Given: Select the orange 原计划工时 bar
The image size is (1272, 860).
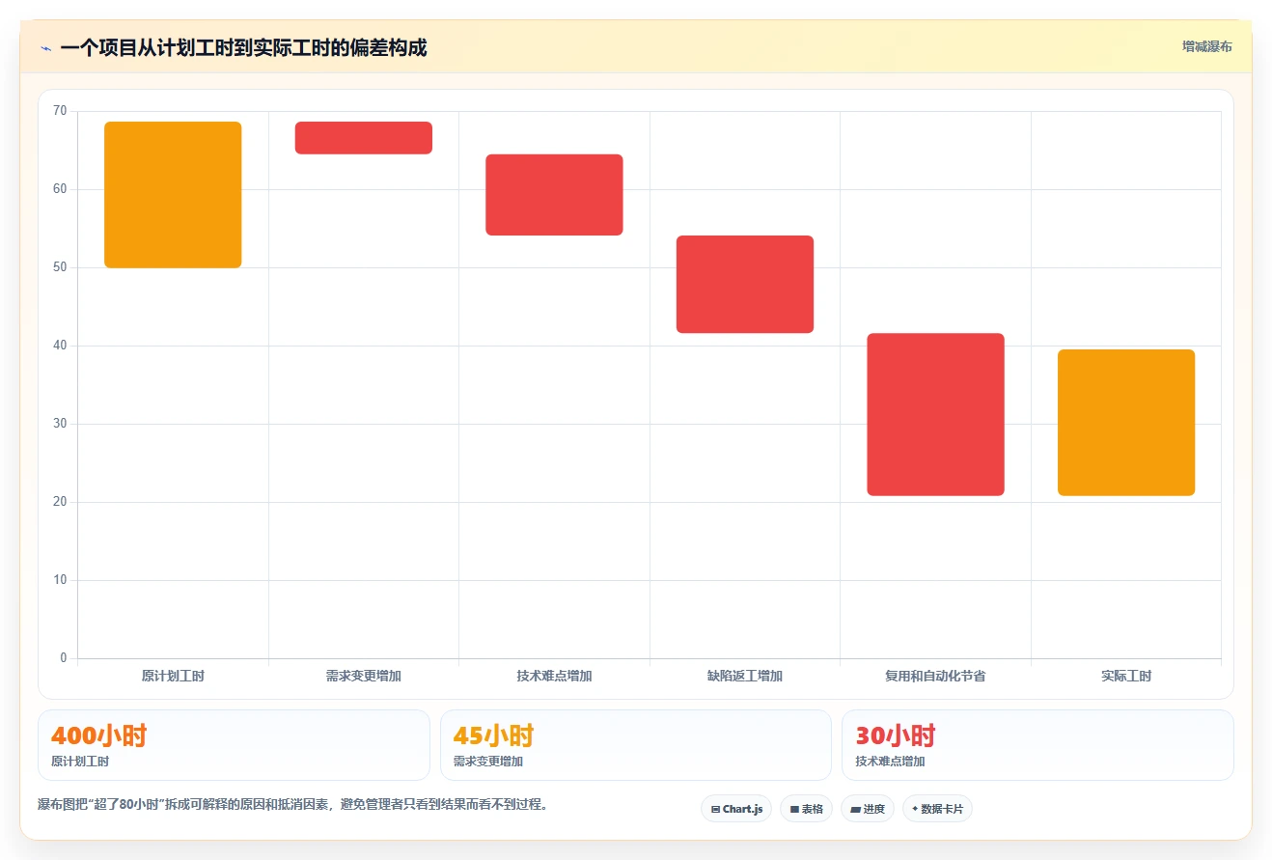Looking at the screenshot, I should (x=173, y=195).
